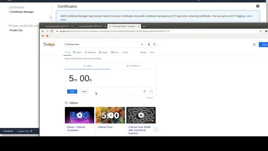
Task: Select the Timer tab in the widget
Action: [x=88, y=66]
